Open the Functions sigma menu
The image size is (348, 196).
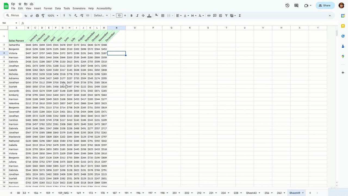(x=240, y=16)
